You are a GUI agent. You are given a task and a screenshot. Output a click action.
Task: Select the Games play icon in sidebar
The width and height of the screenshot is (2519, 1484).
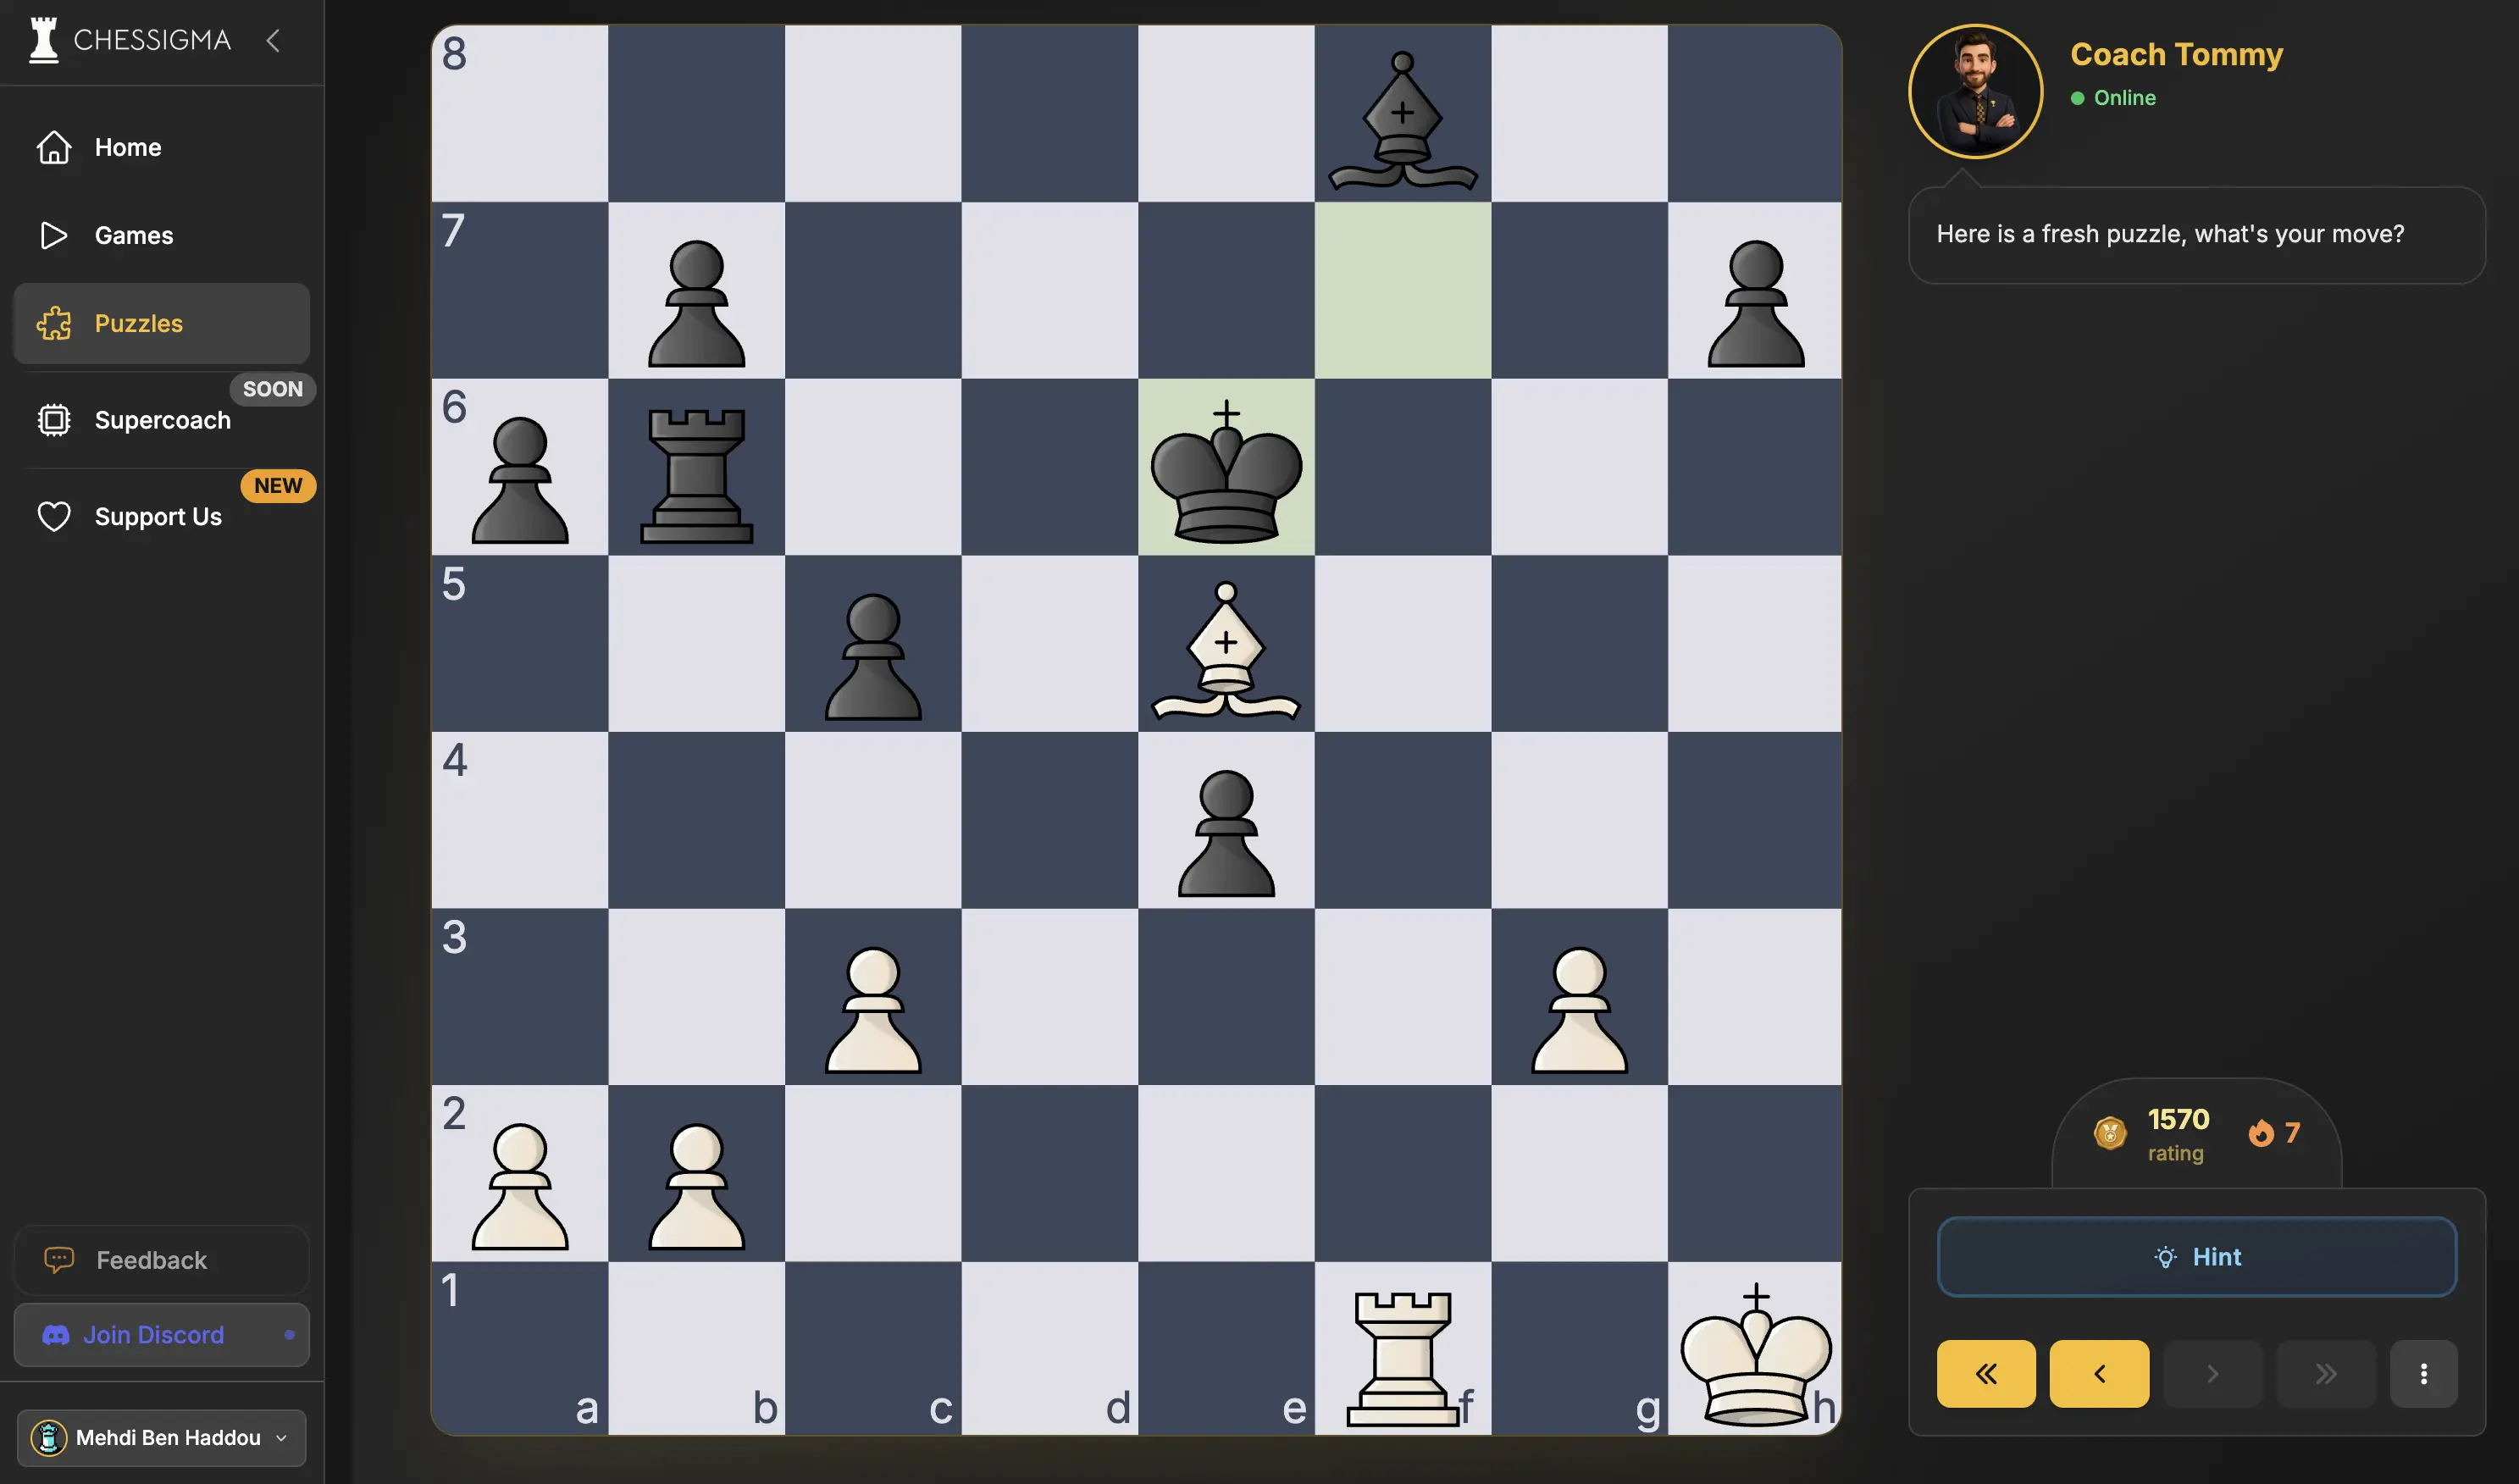coord(55,235)
